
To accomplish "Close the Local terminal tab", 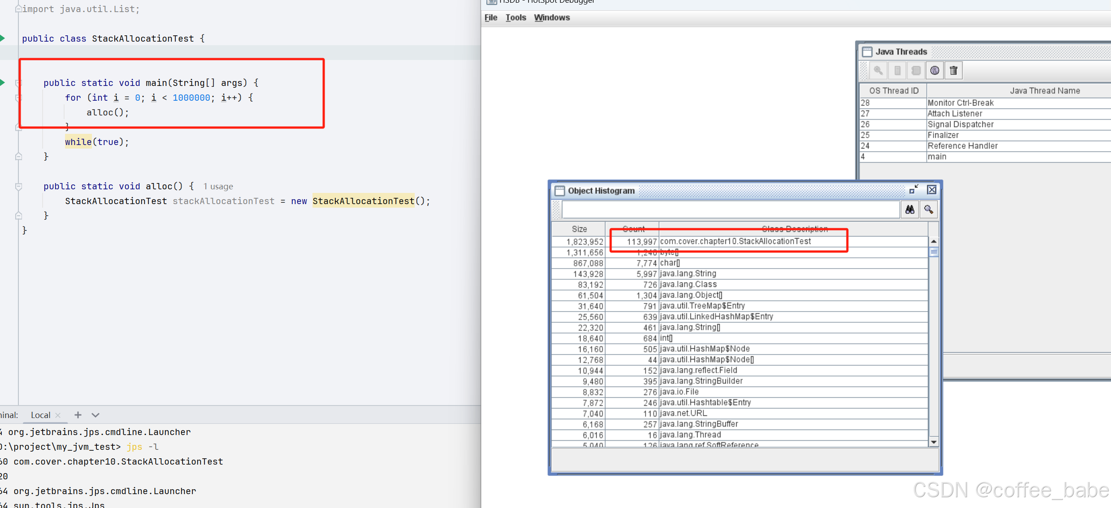I will point(58,415).
